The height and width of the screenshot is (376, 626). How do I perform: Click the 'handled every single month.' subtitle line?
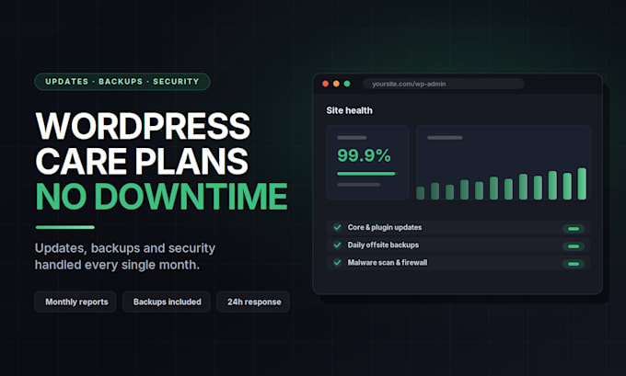[x=117, y=265]
